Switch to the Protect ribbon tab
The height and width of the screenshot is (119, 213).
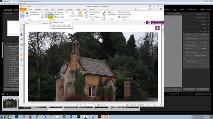pos(61,9)
